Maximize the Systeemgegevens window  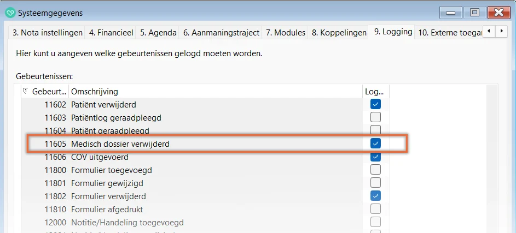pos(474,12)
